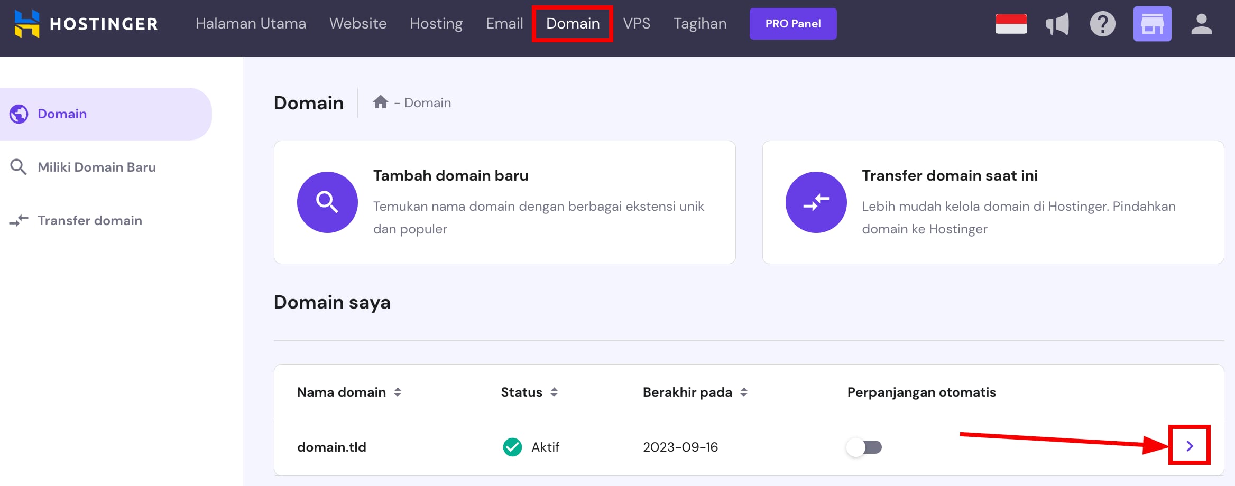Open the user profile icon
Image resolution: width=1235 pixels, height=486 pixels.
[x=1201, y=23]
